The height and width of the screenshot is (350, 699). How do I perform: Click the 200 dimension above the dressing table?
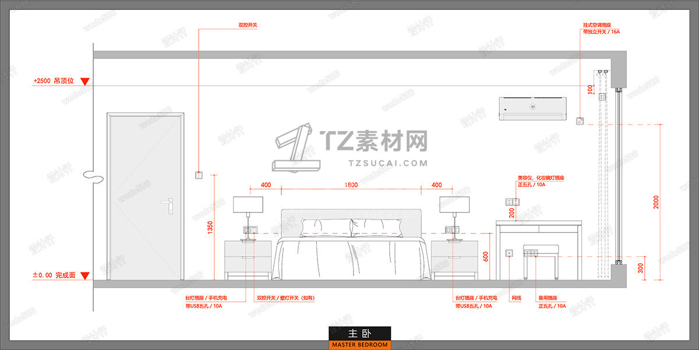(x=511, y=213)
